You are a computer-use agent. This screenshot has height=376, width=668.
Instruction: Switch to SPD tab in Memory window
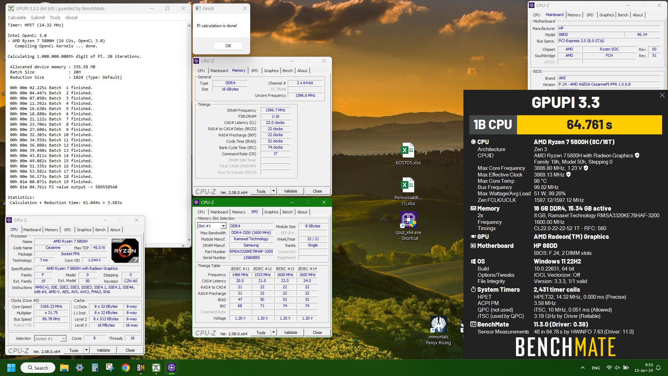[255, 71]
